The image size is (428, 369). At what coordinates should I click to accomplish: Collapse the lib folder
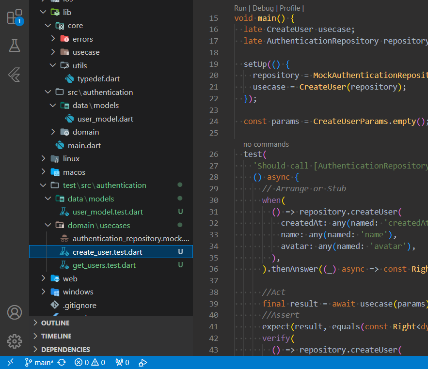66,12
